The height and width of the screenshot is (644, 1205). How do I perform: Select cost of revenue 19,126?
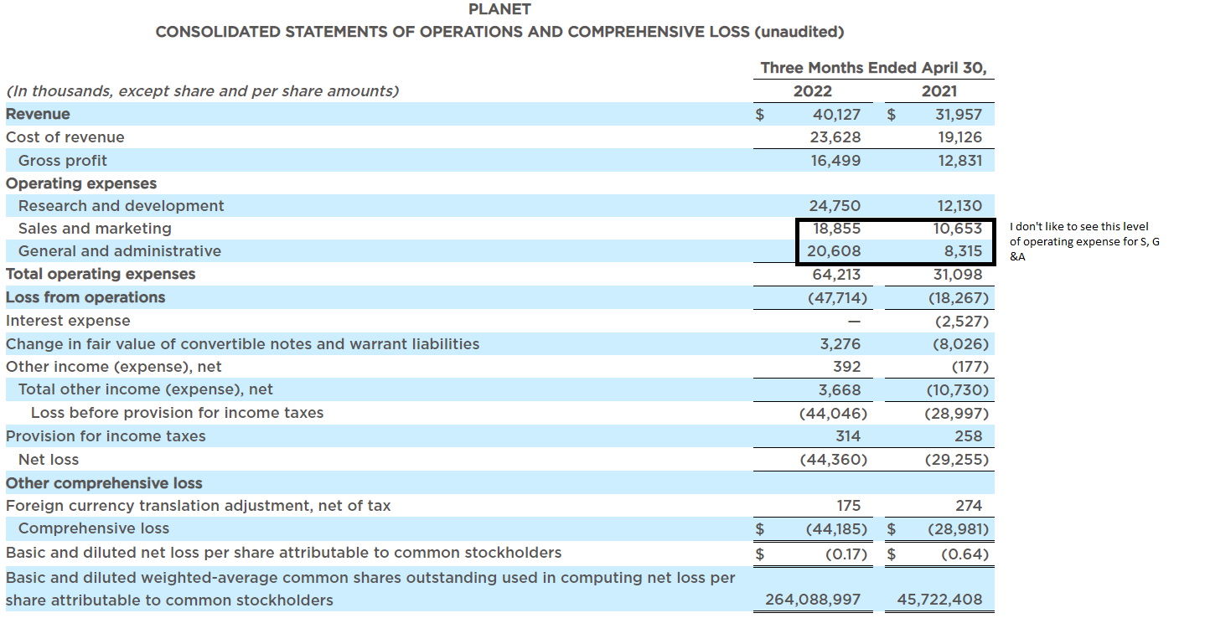click(960, 137)
